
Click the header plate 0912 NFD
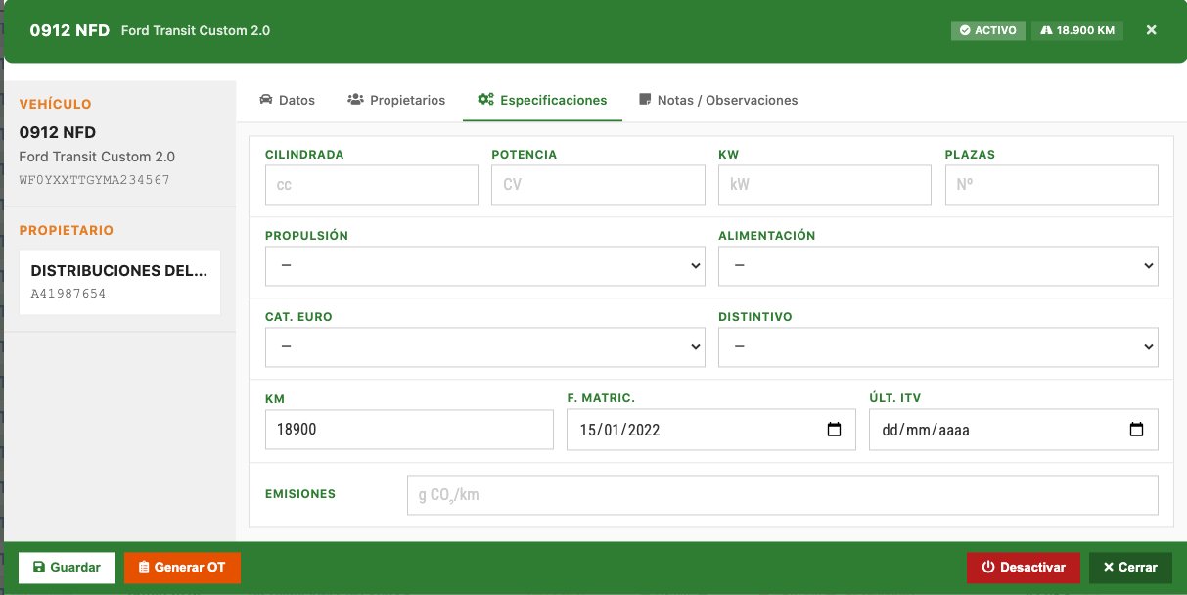[70, 30]
